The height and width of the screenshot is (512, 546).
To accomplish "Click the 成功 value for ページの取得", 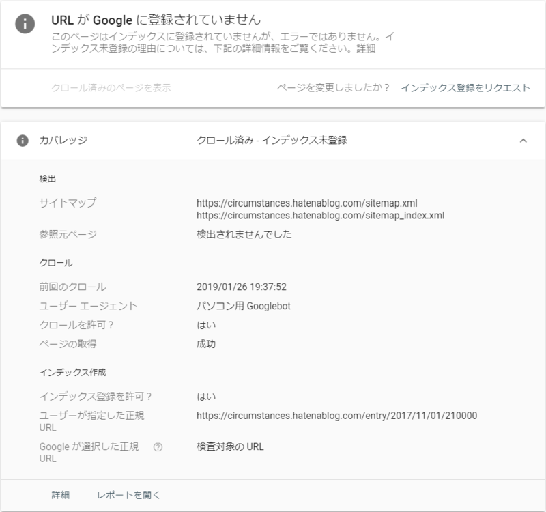I will [206, 344].
